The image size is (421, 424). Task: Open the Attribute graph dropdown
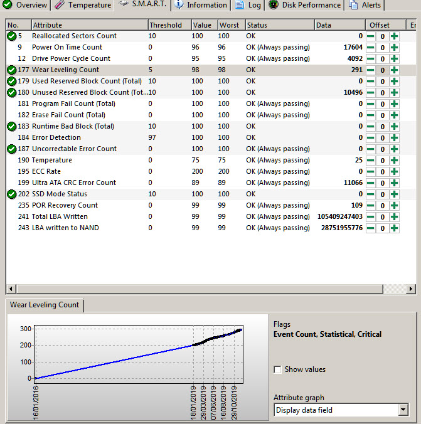pyautogui.click(x=403, y=410)
